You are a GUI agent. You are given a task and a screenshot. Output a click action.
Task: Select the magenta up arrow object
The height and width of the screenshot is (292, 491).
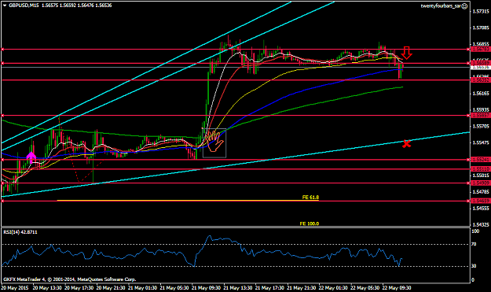(x=31, y=157)
